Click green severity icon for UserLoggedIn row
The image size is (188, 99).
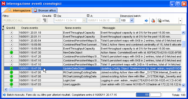pos(11,84)
